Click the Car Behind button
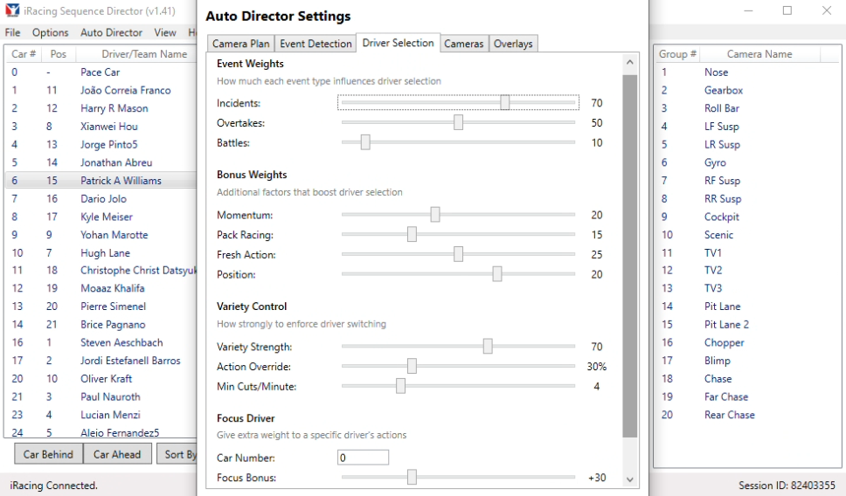Viewport: 846px width, 496px height. 49,454
